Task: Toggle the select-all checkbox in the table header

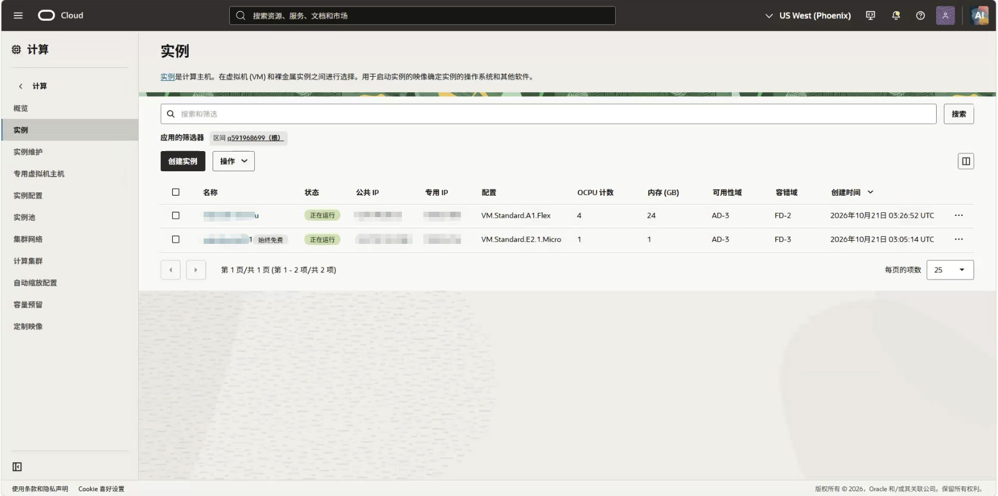Action: click(176, 192)
